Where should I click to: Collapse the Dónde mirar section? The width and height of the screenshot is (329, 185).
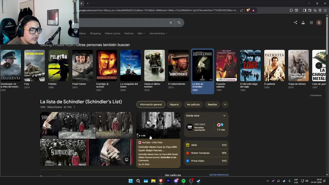click(x=224, y=116)
